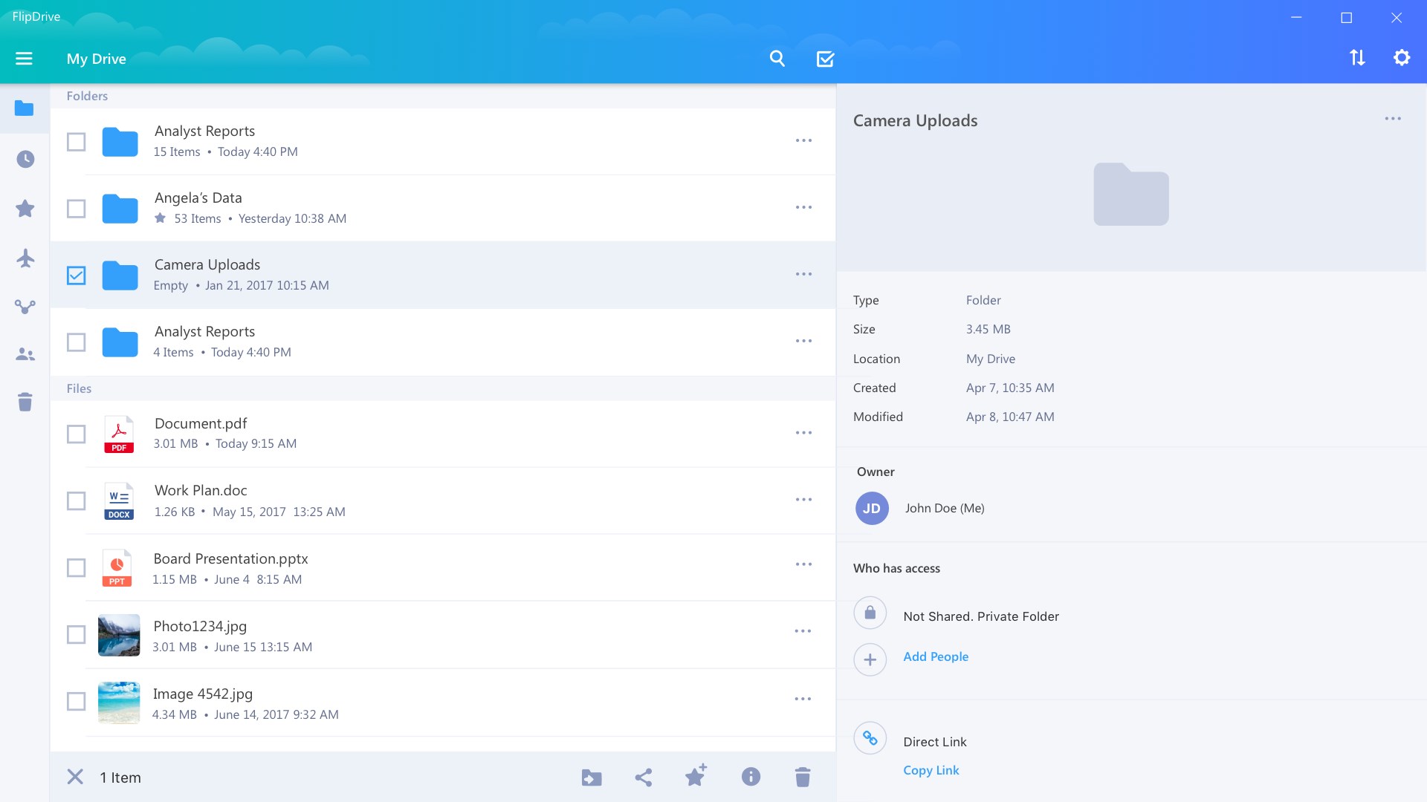Screen dimensions: 1427x802
Task: Click the search magnifier icon
Action: pos(777,59)
